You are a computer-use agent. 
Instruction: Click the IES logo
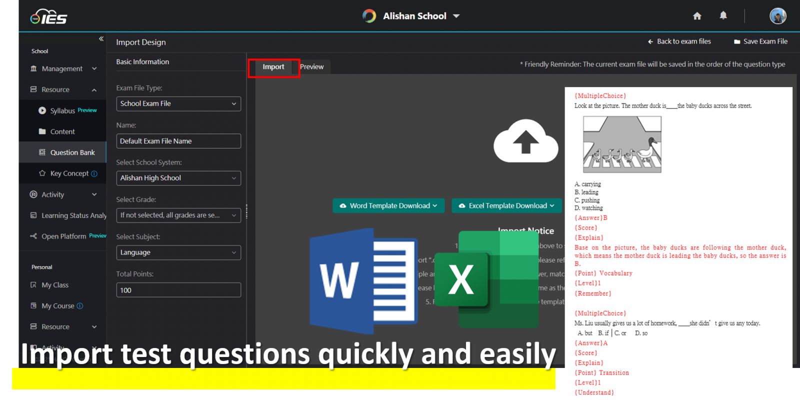pyautogui.click(x=48, y=17)
